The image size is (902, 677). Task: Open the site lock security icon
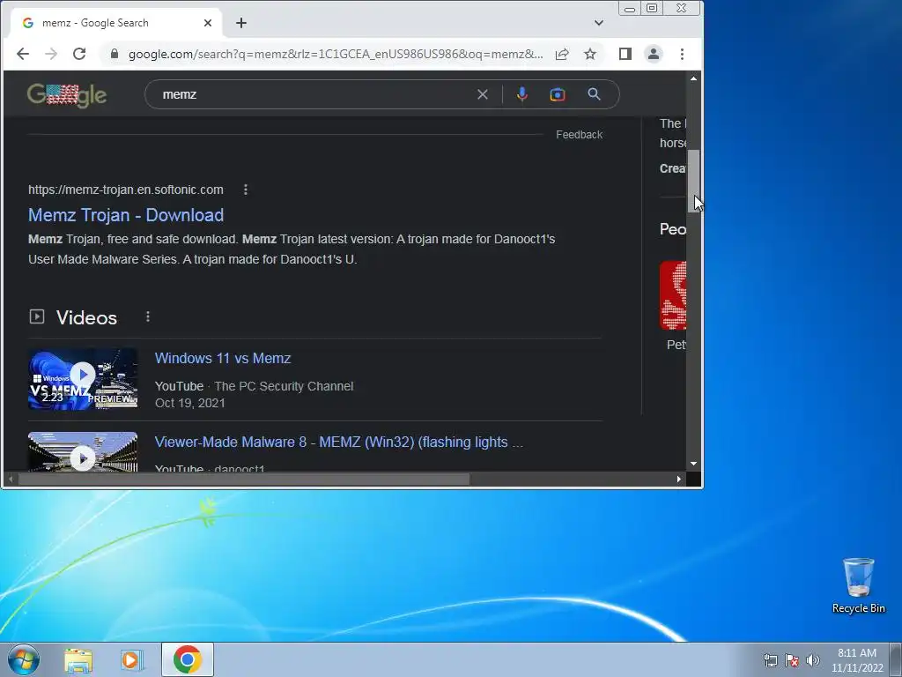coord(115,54)
